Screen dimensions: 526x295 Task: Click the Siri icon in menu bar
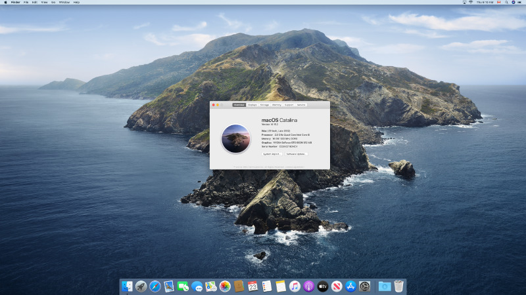pyautogui.click(x=514, y=2)
